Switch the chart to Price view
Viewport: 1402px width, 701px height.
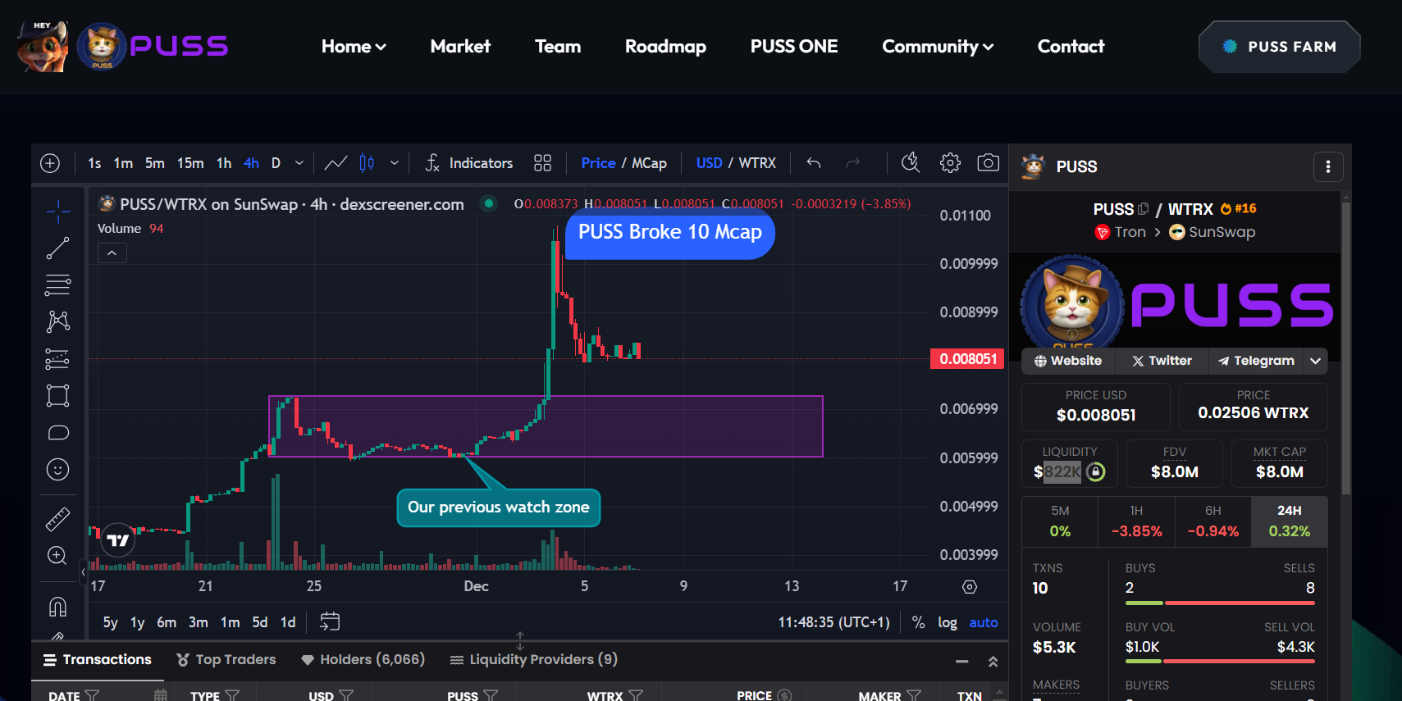click(x=598, y=163)
